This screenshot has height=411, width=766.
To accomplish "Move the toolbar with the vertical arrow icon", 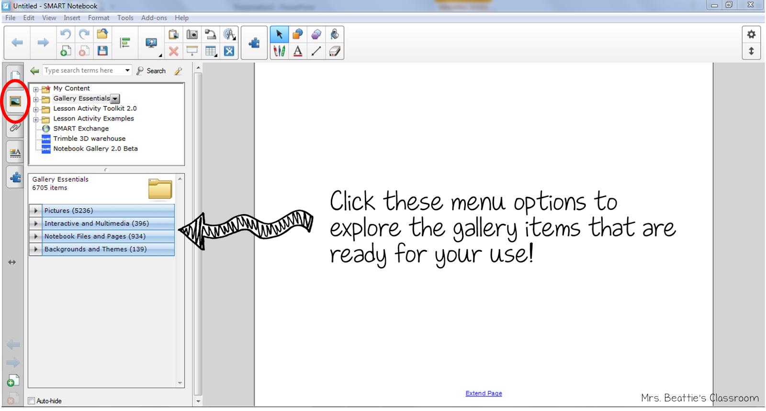I will [751, 51].
